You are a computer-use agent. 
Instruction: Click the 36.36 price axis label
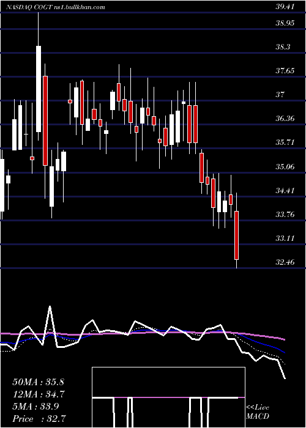(285, 119)
